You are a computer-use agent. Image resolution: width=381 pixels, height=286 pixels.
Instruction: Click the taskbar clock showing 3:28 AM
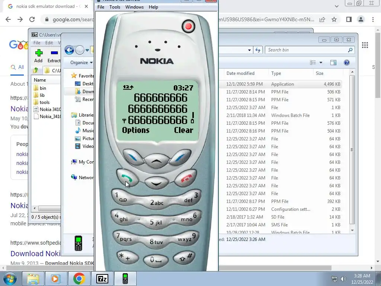tap(362, 279)
